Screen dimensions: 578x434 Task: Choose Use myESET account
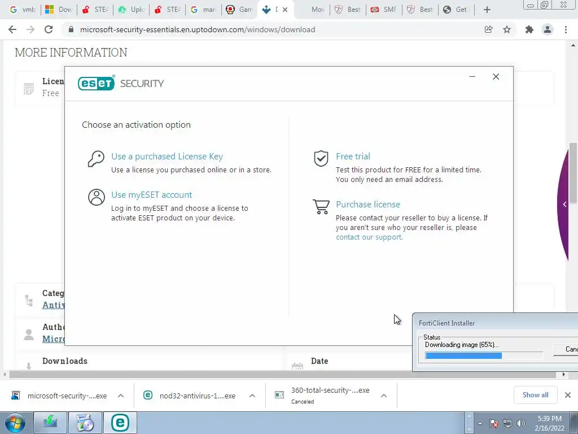[x=151, y=195]
